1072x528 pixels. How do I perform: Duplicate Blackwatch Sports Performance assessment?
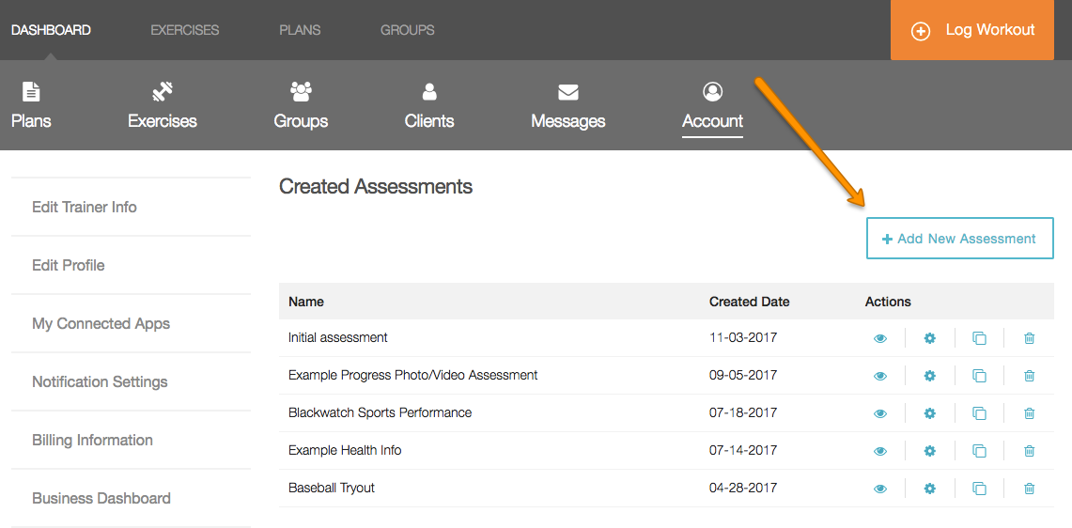click(980, 413)
